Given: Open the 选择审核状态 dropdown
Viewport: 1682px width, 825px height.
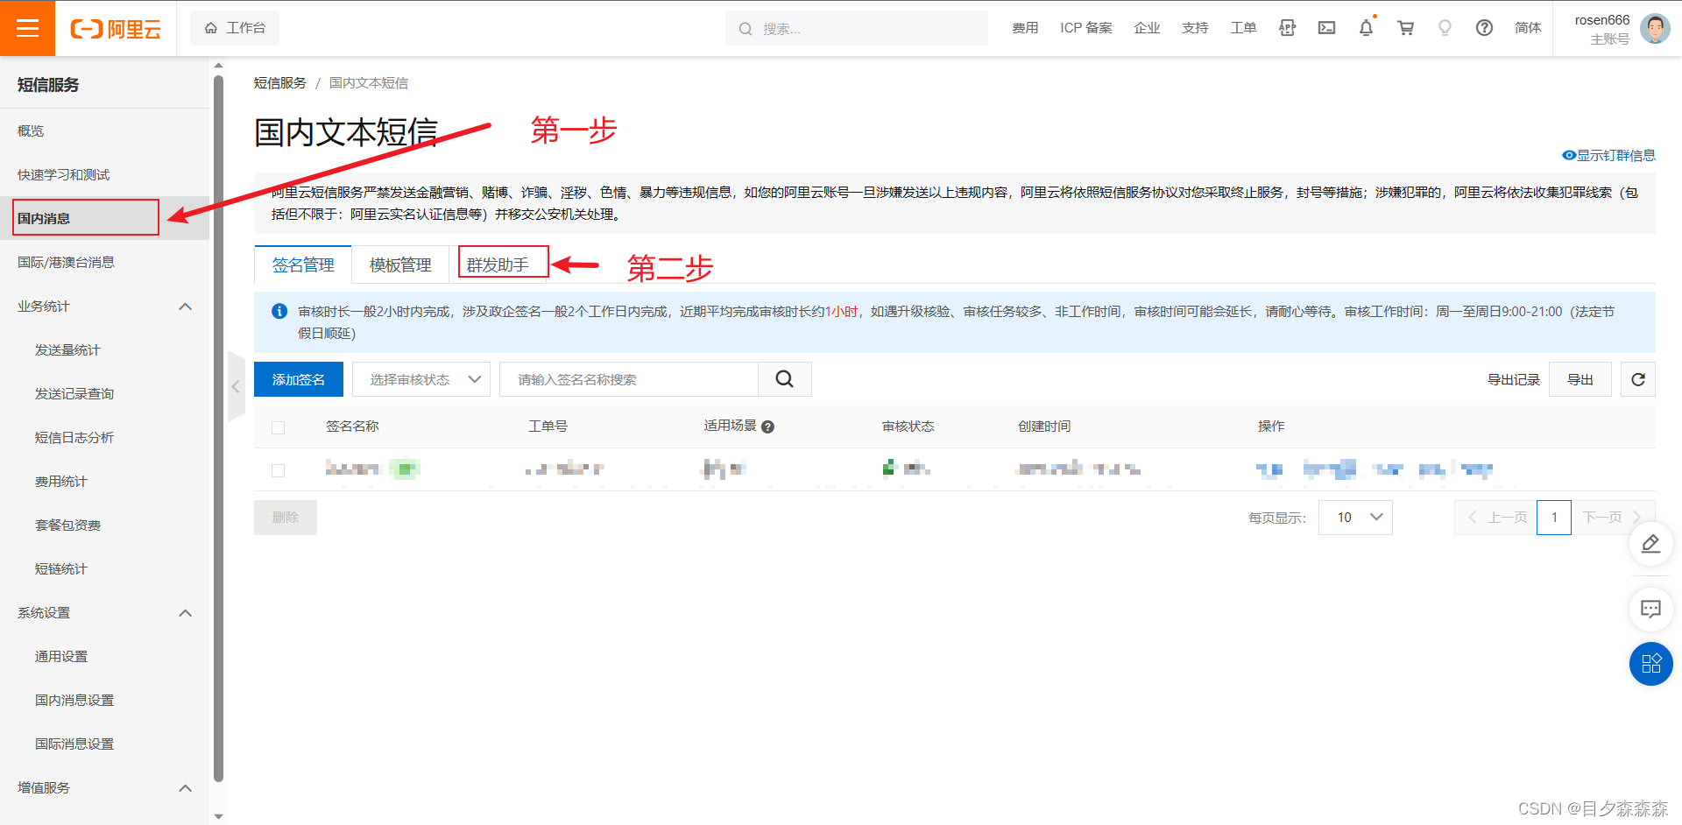Looking at the screenshot, I should click(x=421, y=379).
